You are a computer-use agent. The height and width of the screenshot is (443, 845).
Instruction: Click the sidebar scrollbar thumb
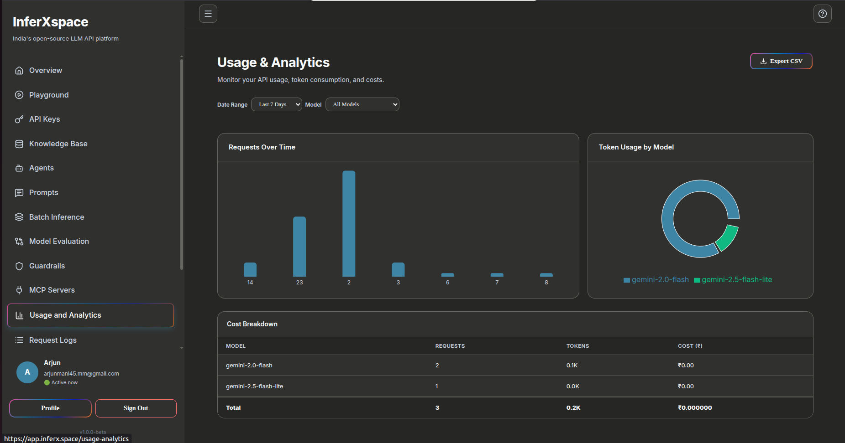tap(182, 164)
